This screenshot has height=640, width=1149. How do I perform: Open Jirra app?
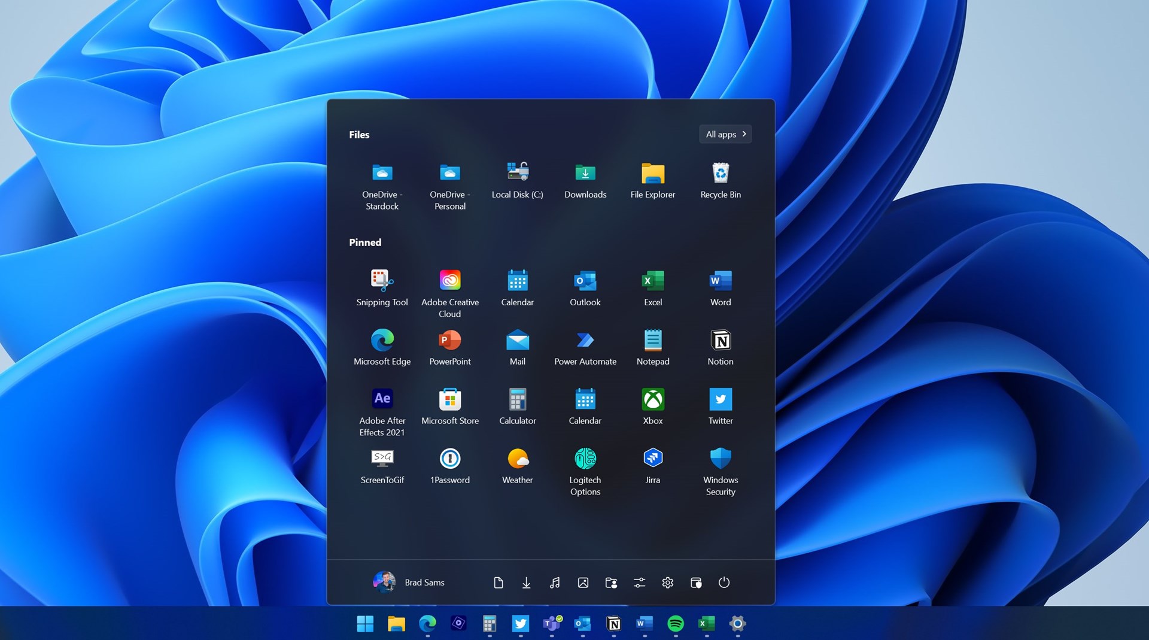tap(653, 466)
